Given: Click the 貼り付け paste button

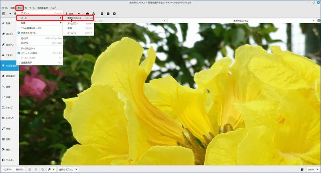Looking at the screenshot, I should click(x=20, y=169).
